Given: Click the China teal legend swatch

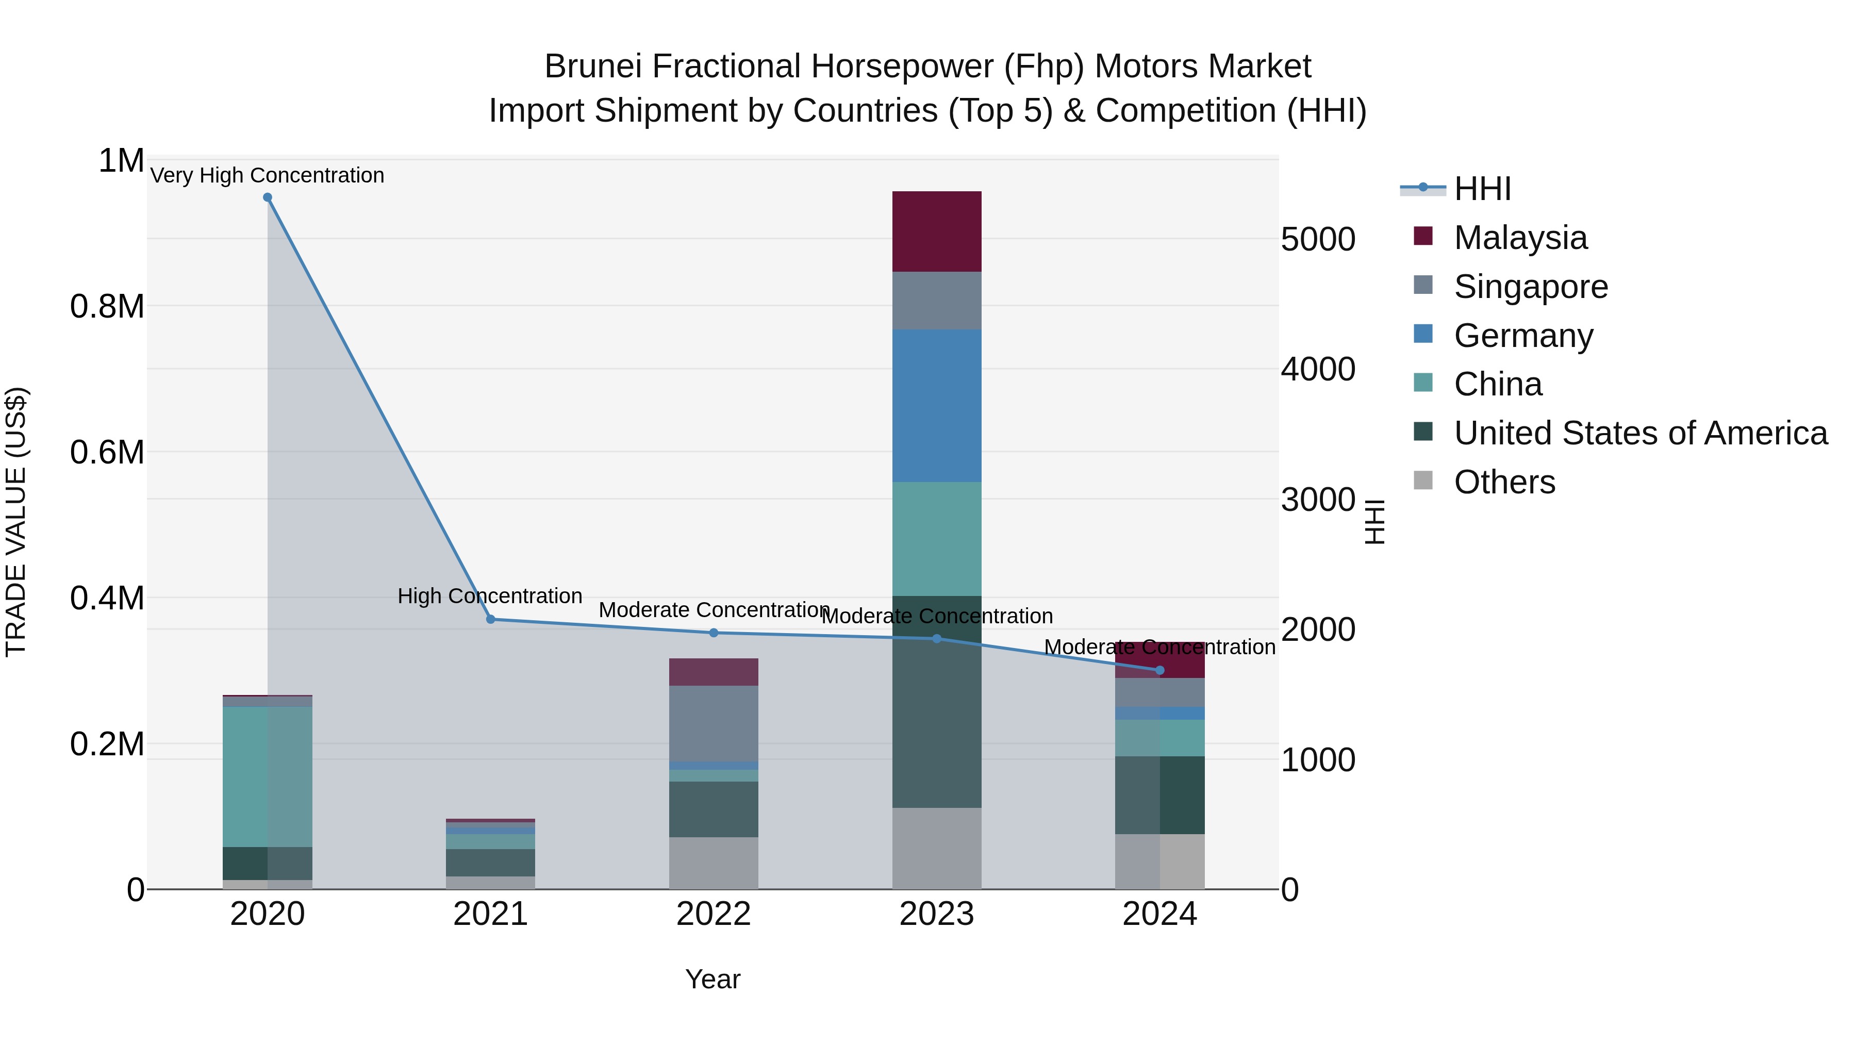Looking at the screenshot, I should tap(1423, 383).
